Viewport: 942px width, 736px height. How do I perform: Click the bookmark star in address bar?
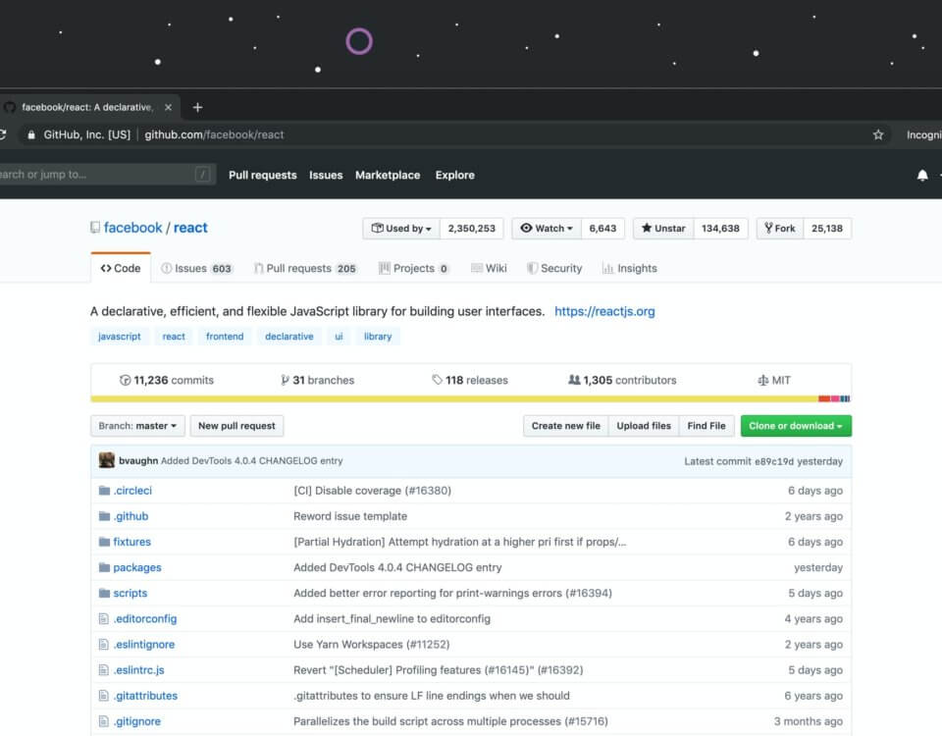click(x=877, y=135)
